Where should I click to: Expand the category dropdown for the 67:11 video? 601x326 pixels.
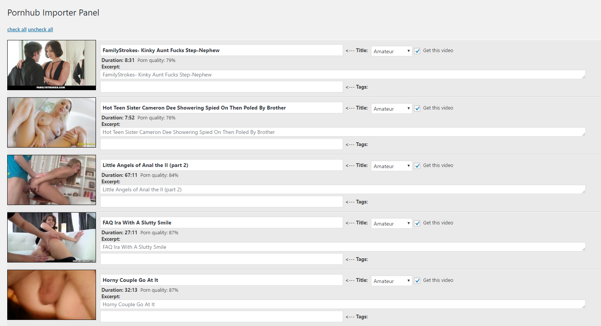click(x=392, y=166)
